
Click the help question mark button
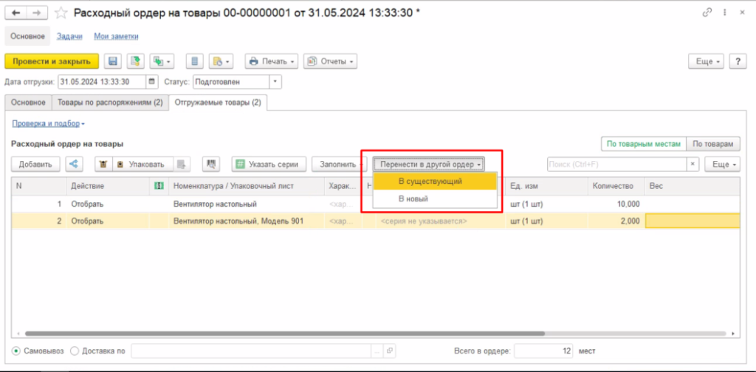point(737,61)
